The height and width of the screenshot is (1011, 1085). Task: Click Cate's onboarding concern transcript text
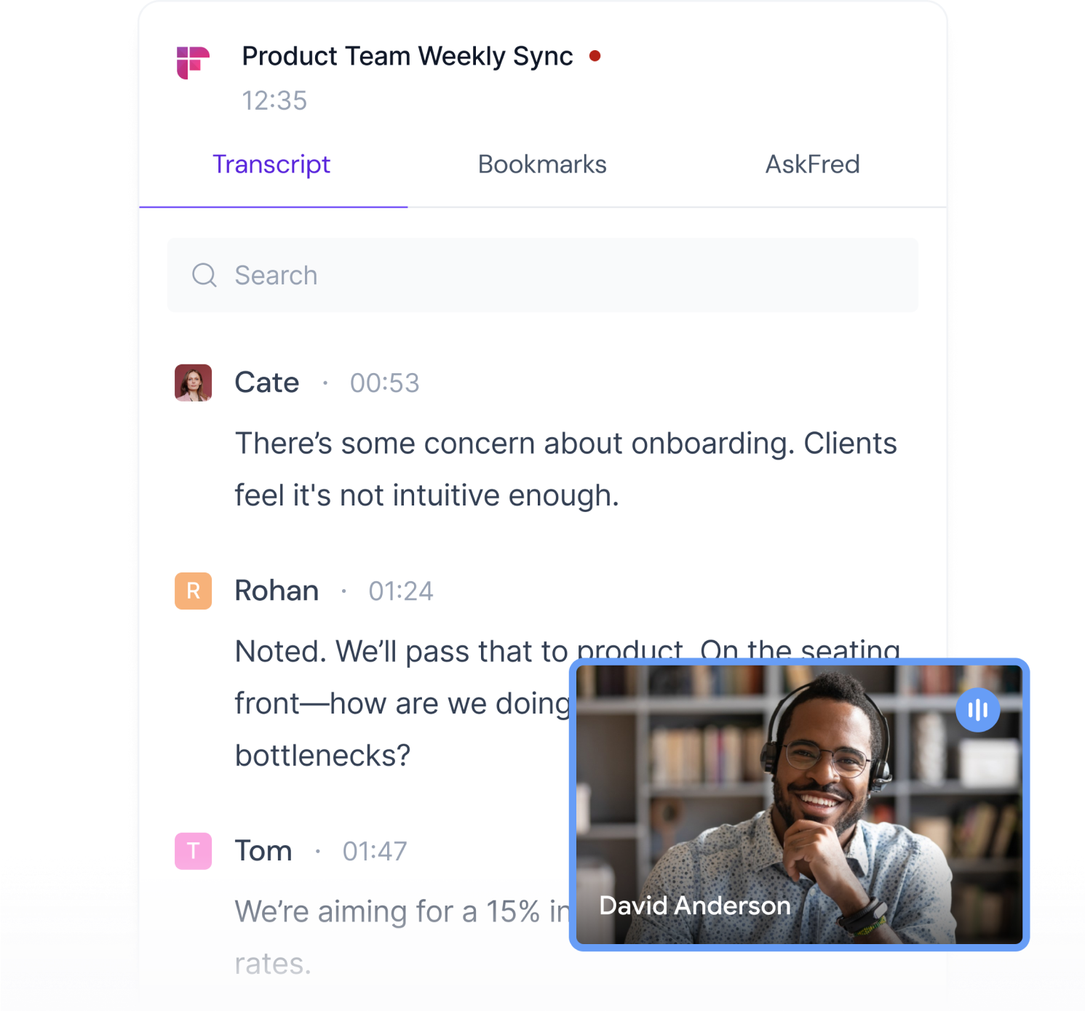click(565, 469)
